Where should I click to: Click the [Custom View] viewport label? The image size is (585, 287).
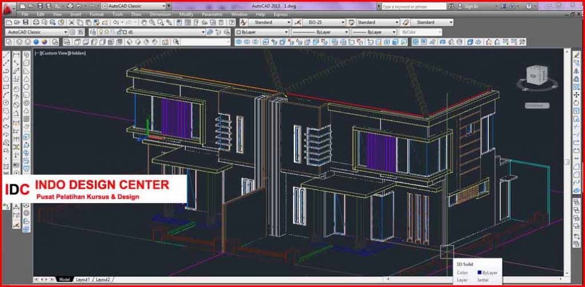click(53, 53)
